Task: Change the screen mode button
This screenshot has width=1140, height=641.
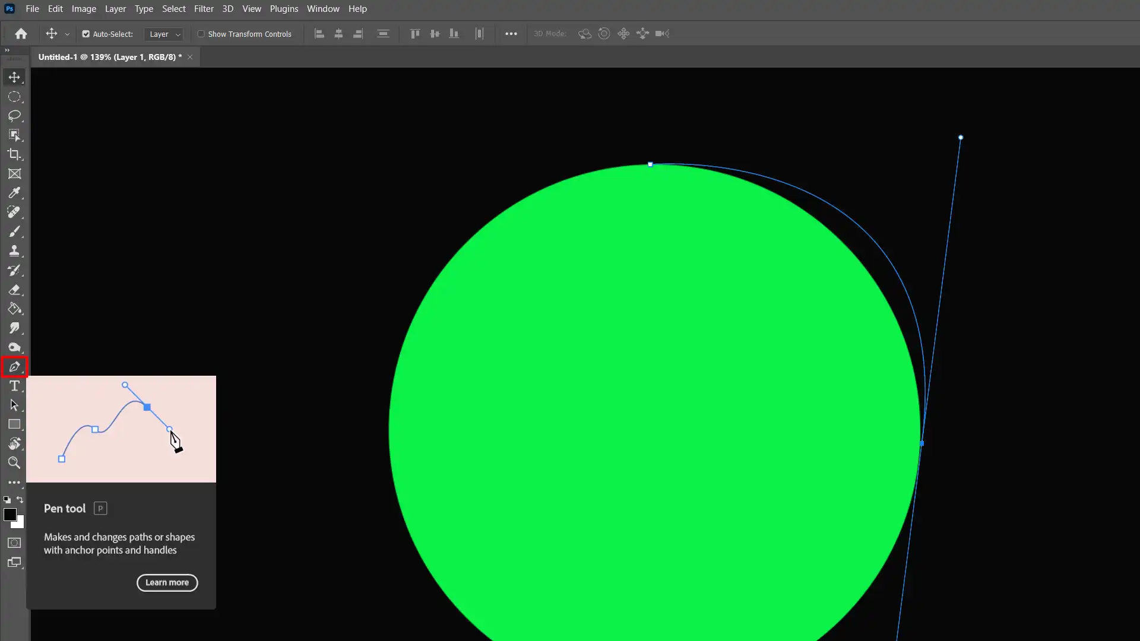Action: pos(14,563)
